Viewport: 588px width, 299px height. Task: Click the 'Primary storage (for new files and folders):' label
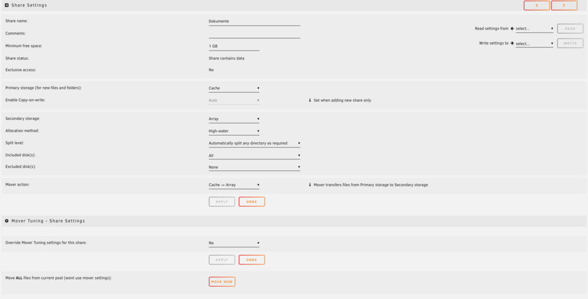click(x=44, y=88)
